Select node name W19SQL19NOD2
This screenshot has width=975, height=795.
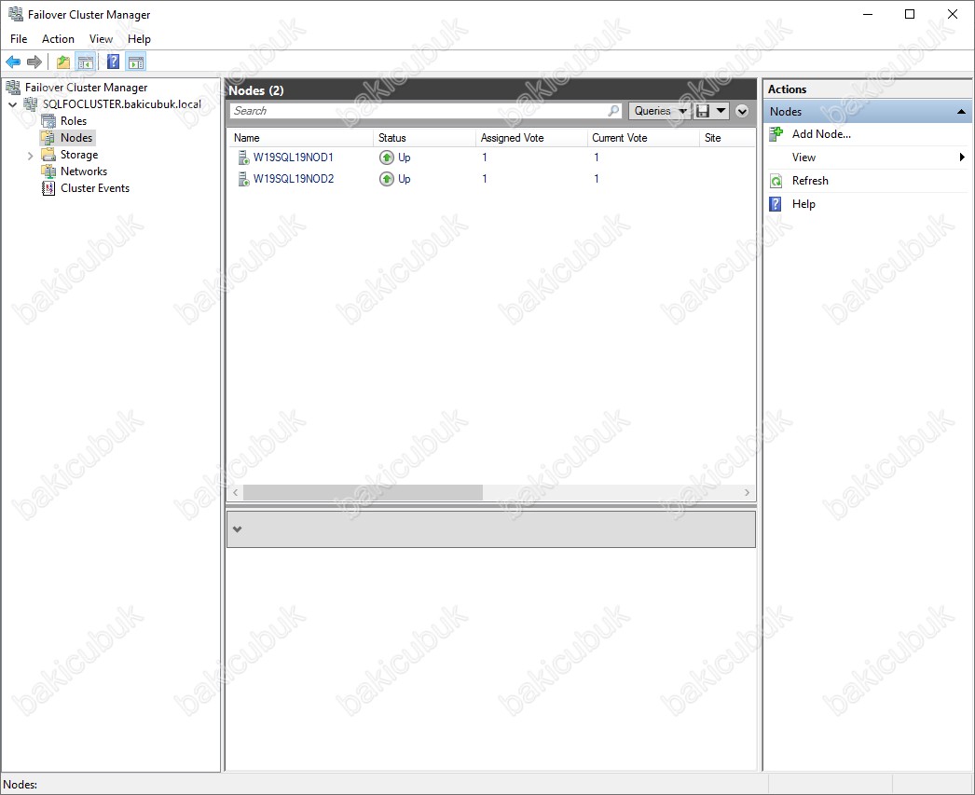[x=294, y=178]
